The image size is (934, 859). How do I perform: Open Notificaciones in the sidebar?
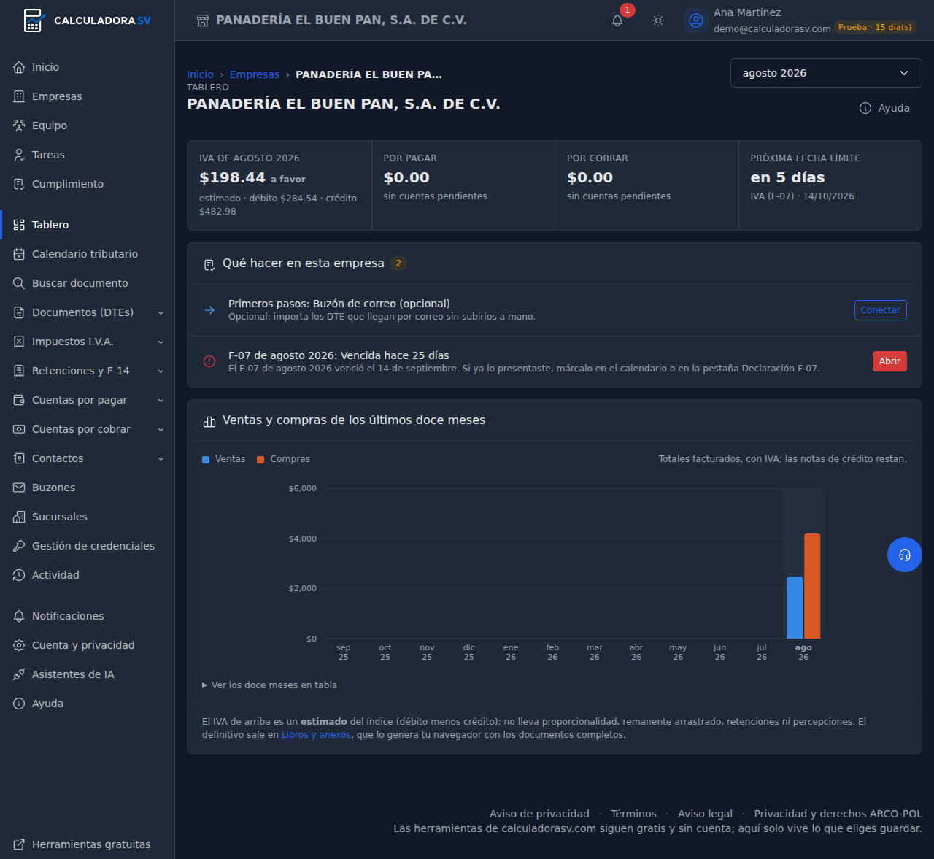(88, 616)
